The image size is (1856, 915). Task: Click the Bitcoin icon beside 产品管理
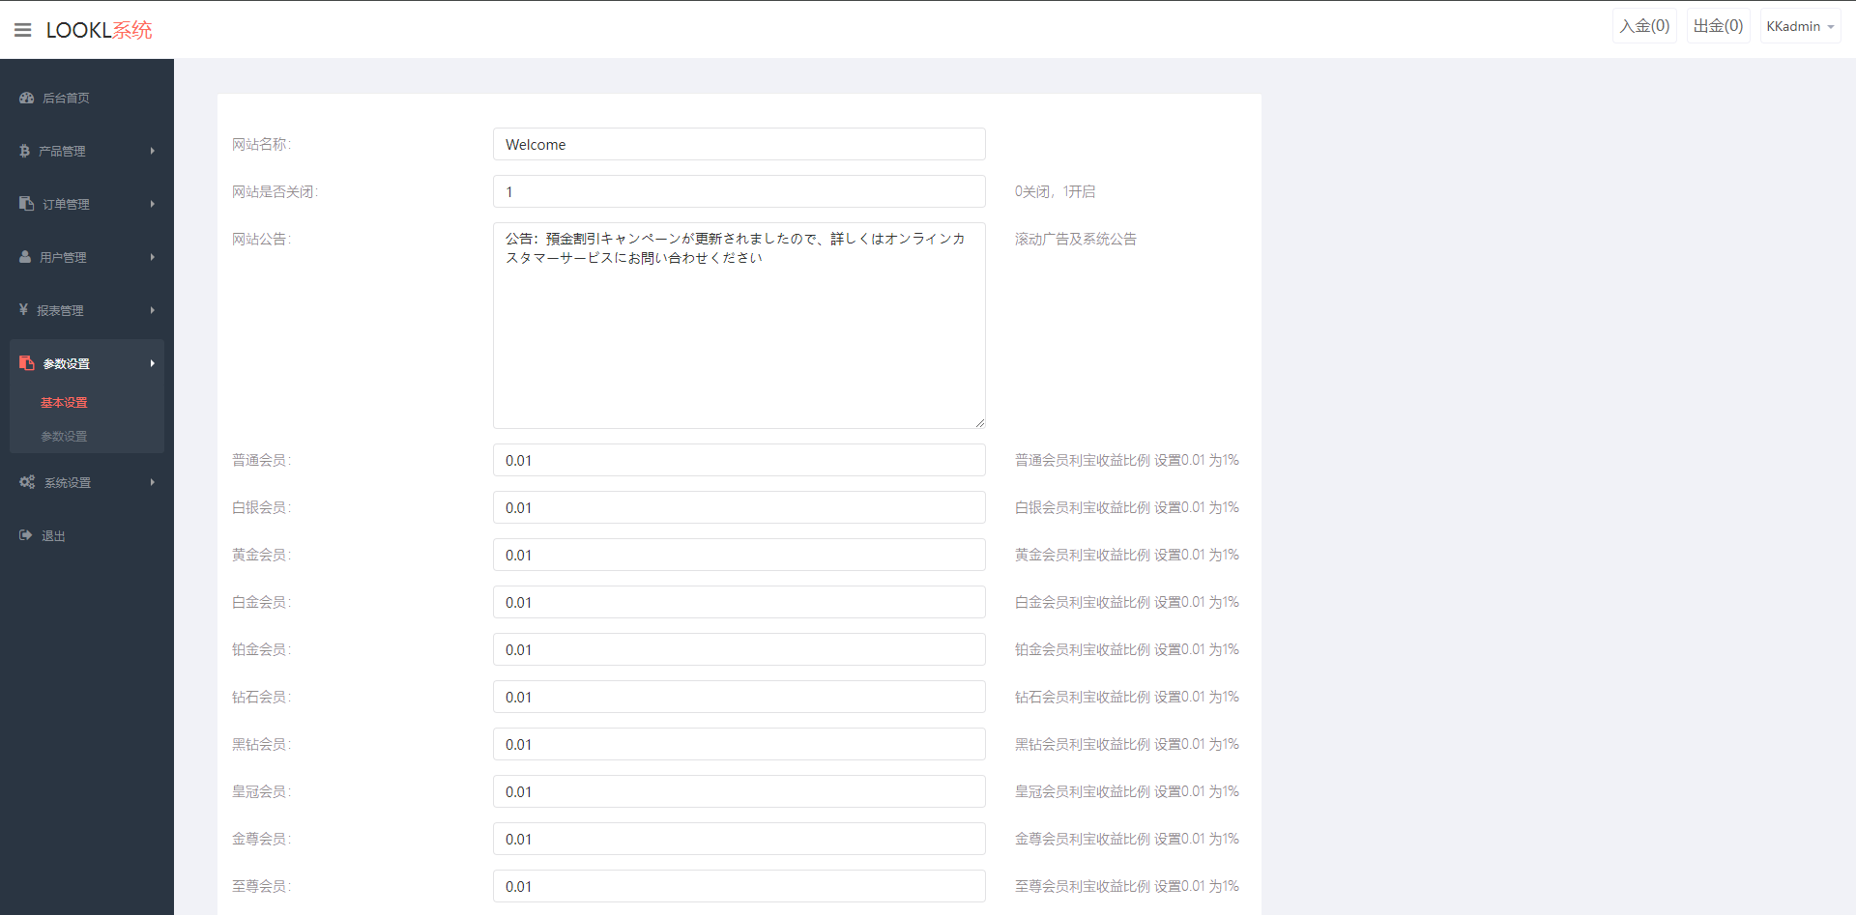pyautogui.click(x=24, y=151)
